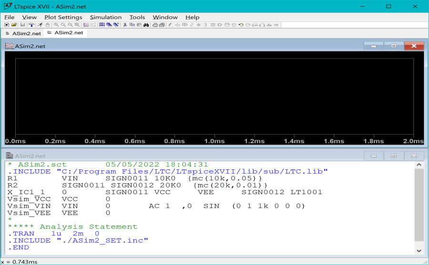Image resolution: width=429 pixels, height=265 pixels.
Task: Open the Tools menu
Action: pos(137,17)
